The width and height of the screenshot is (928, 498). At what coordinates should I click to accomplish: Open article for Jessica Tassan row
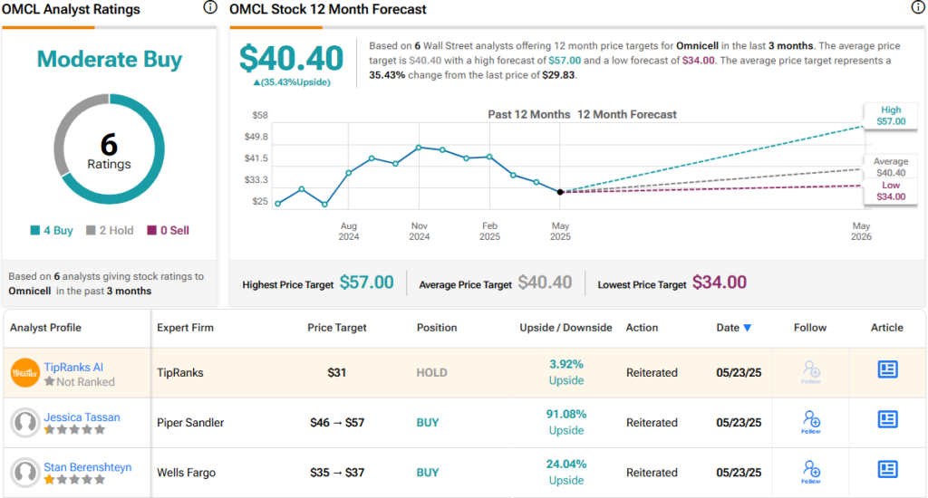coord(887,419)
